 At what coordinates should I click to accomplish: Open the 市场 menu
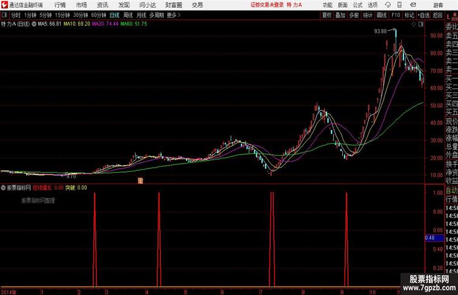coord(81,5)
